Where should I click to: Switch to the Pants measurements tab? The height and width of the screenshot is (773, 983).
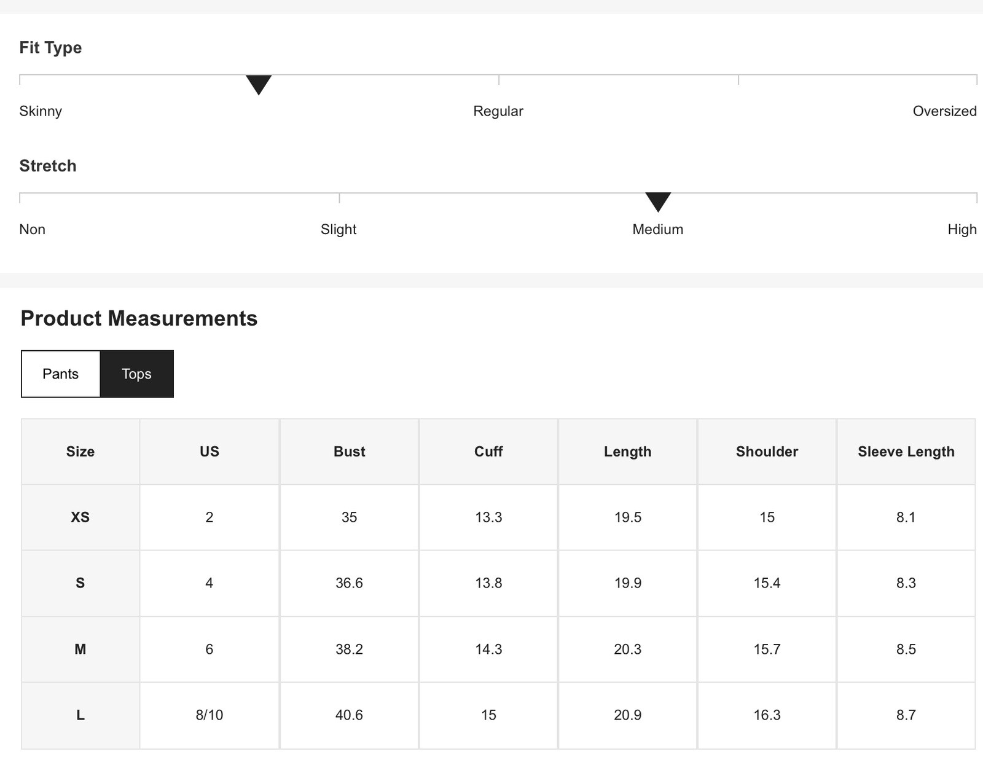(61, 374)
